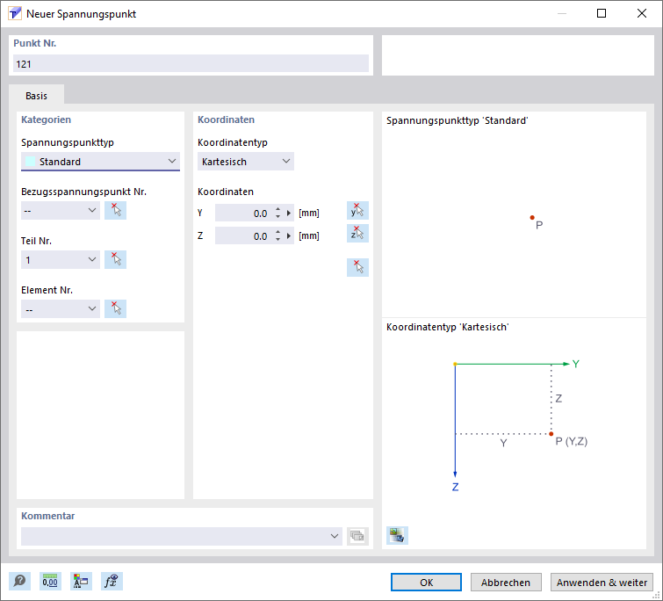Click the display properties icon in bottom toolbar

[81, 582]
